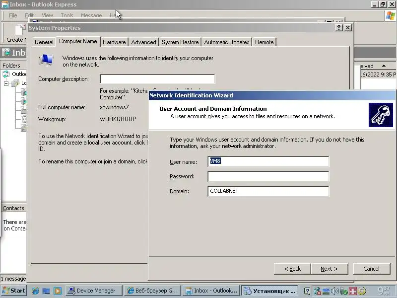Click the Domain field containing COLLABNET
The height and width of the screenshot is (298, 397).
pyautogui.click(x=268, y=191)
